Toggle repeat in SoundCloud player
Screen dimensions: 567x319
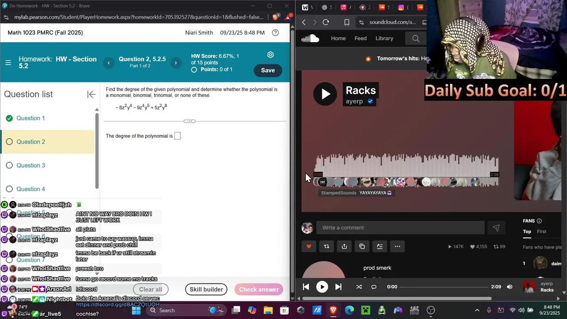coord(373,287)
